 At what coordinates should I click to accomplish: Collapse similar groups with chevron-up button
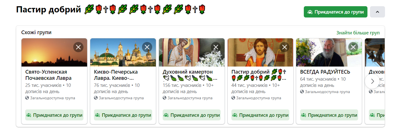click(377, 12)
